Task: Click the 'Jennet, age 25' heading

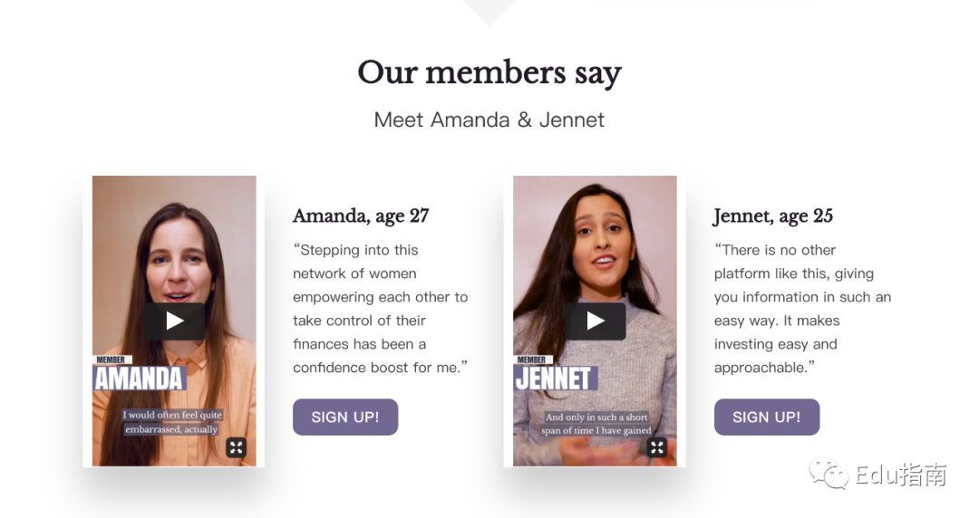Action: 773,216
